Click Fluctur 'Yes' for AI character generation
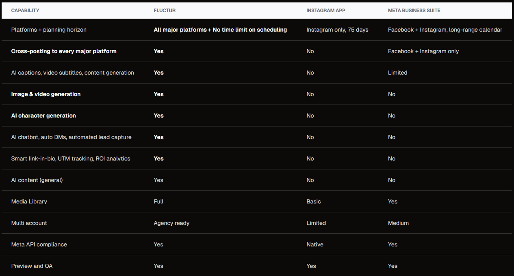This screenshot has height=276, width=514. click(158, 116)
